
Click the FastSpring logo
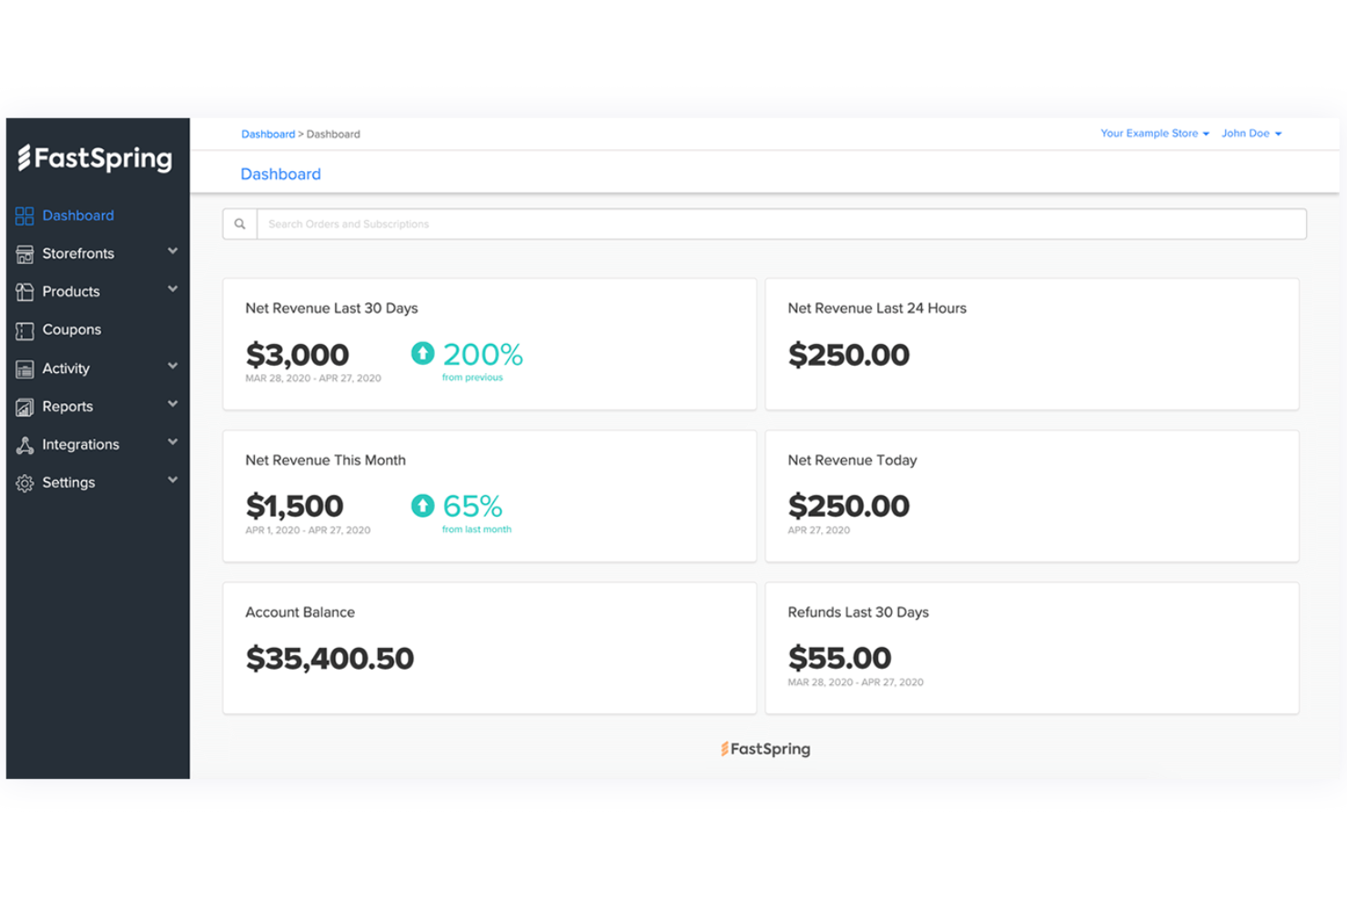pos(95,158)
